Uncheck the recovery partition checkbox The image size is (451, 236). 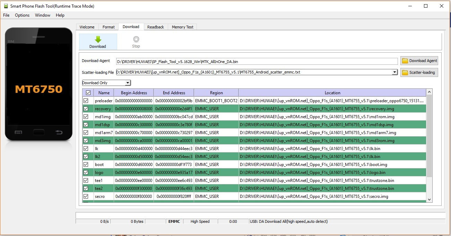[86, 108]
